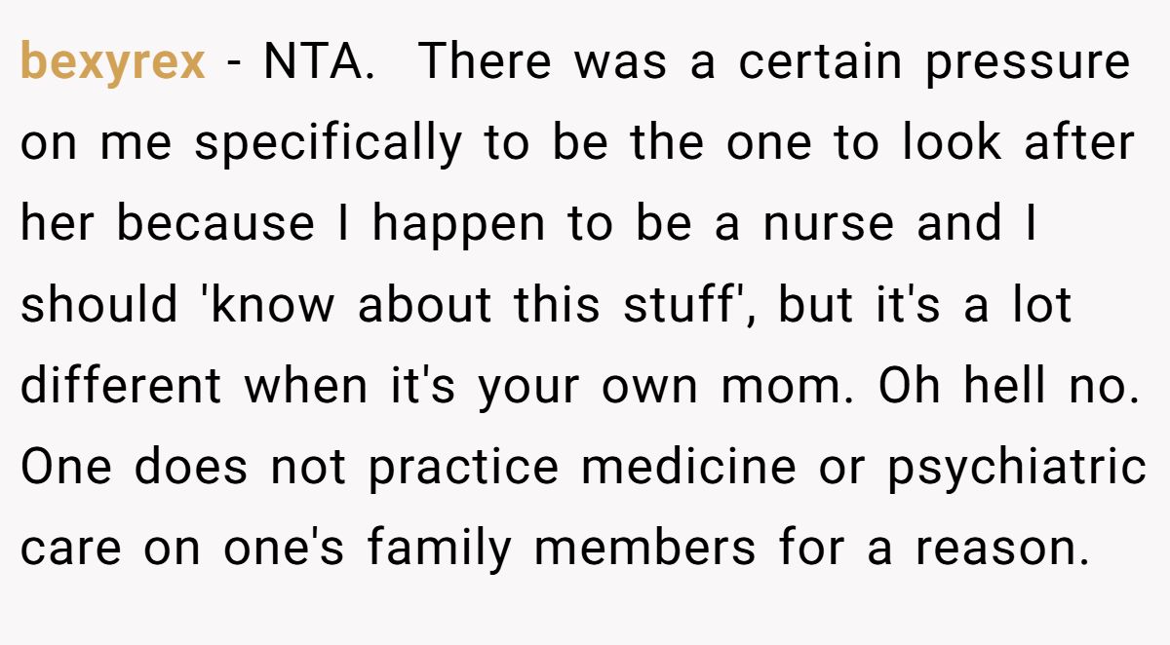The width and height of the screenshot is (1170, 645).
Task: Click the word 'because' in the third line
Action: tap(215, 224)
